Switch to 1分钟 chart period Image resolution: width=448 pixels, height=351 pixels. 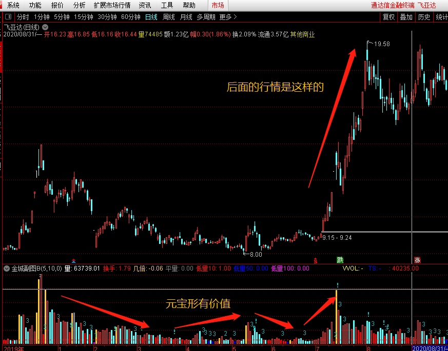(42, 17)
